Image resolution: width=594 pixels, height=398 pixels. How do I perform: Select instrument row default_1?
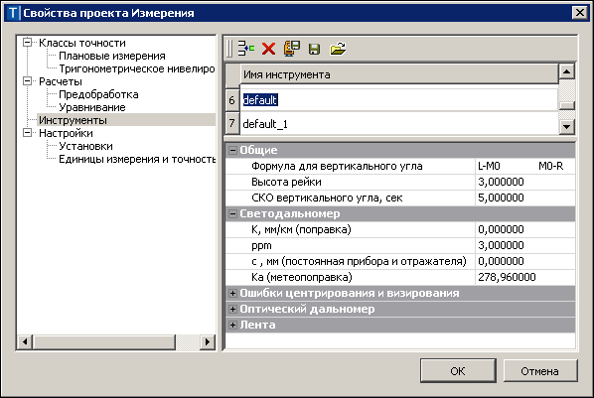click(x=399, y=124)
